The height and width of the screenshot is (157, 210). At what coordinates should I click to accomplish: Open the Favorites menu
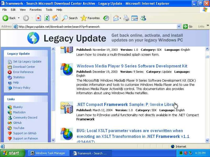pyautogui.click(x=36, y=10)
